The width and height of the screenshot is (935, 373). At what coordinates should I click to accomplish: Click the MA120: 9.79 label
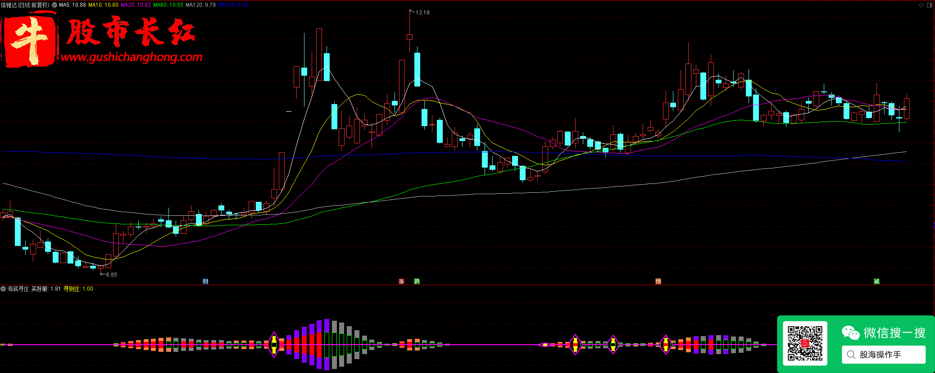click(x=200, y=5)
